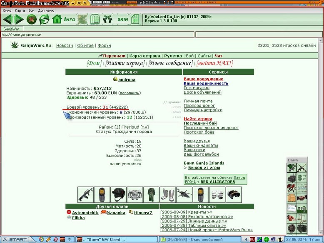Viewport: 324px width, 243px height.
Task: Open the Ваша недвижимость link
Action: tap(206, 83)
